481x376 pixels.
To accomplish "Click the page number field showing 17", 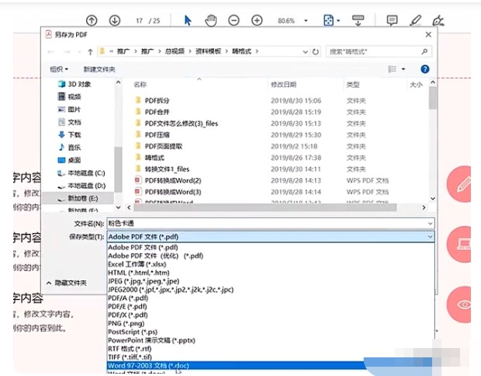I will pos(140,20).
